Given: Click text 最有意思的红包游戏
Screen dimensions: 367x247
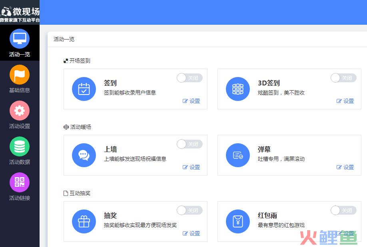Looking at the screenshot, I should point(281,225).
